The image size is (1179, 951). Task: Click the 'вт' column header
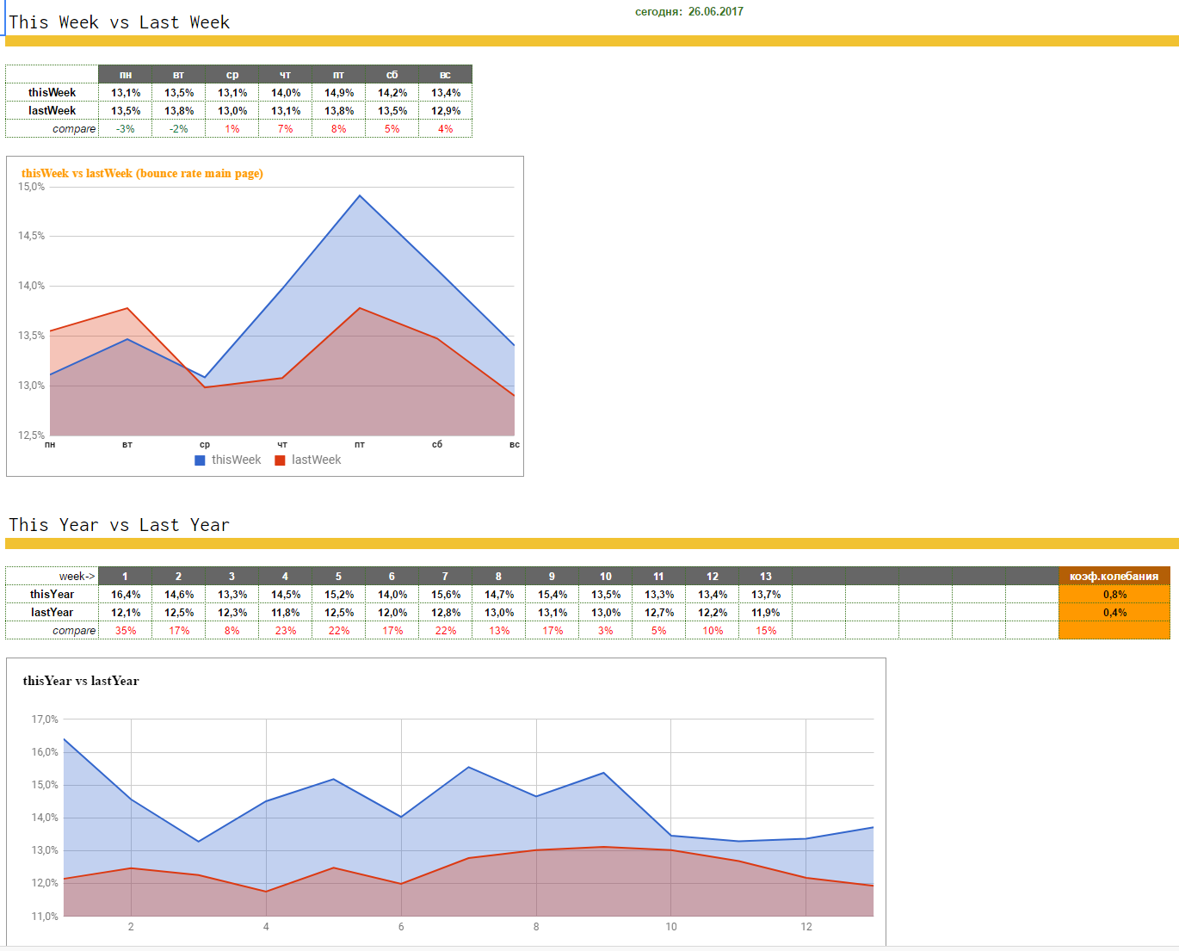coord(179,75)
